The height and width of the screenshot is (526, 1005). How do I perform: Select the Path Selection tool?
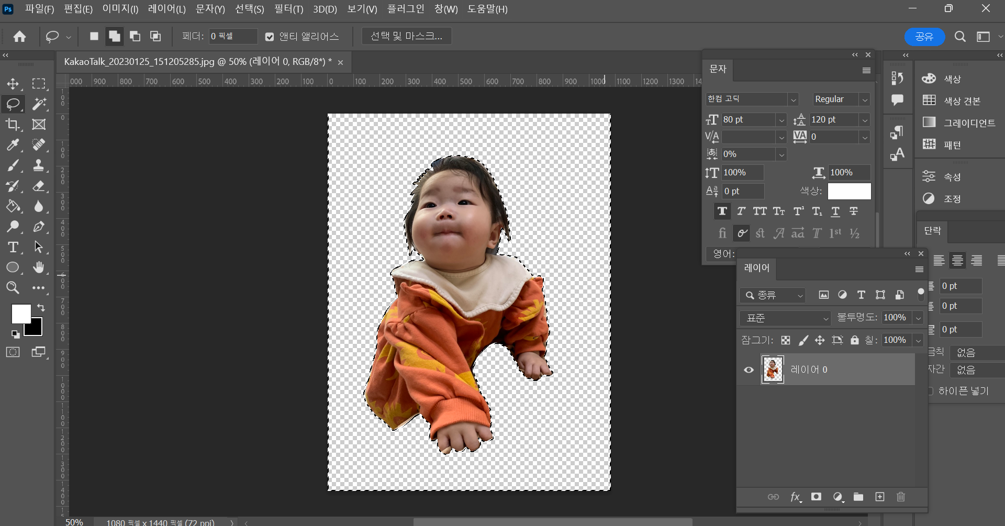pos(39,247)
